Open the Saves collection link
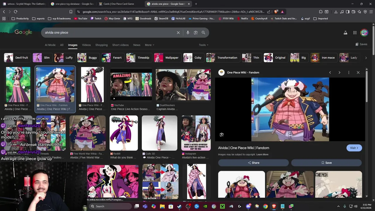 (361, 44)
